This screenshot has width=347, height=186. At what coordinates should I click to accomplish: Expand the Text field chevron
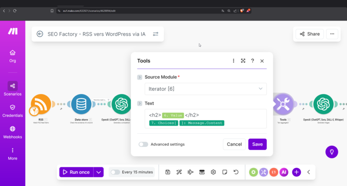[x=140, y=103]
